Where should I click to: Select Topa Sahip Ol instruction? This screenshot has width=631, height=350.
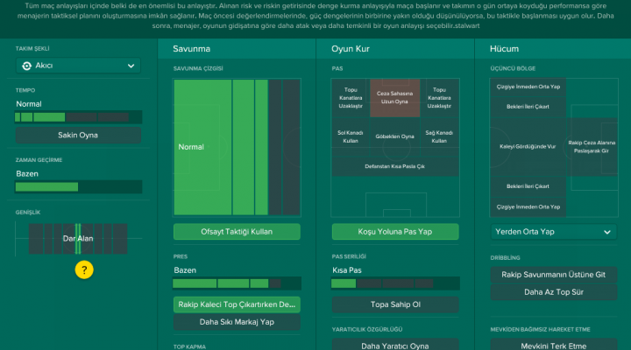click(x=394, y=304)
